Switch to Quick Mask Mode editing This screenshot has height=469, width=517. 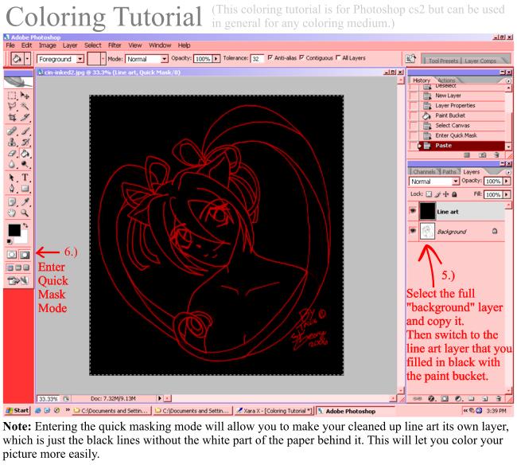(x=25, y=255)
